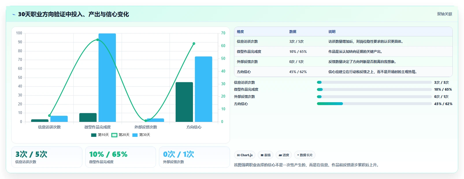464x179 pixels.
Task: Click the 进度 tag chip
Action: 284,155
